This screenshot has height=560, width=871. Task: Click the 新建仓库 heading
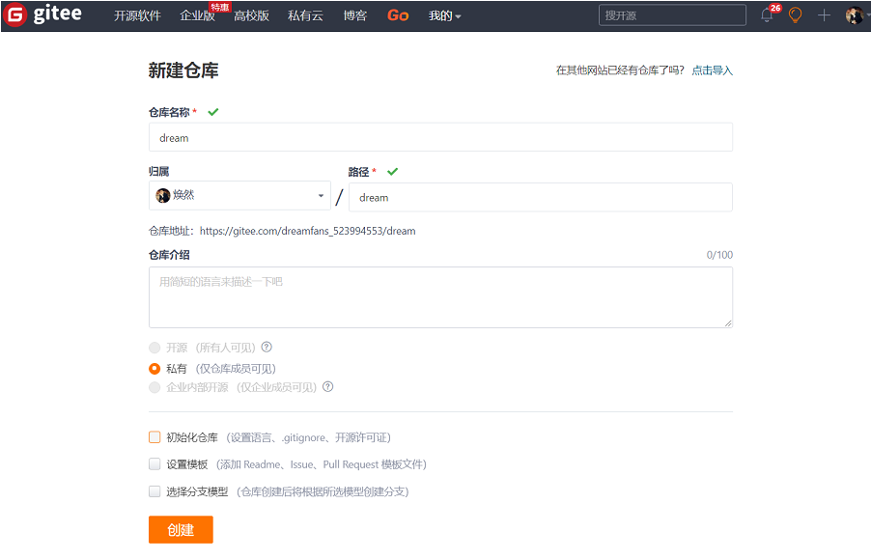click(183, 70)
